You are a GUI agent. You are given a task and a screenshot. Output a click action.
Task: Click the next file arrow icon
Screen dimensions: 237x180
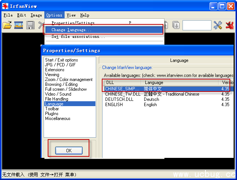coord(176,25)
